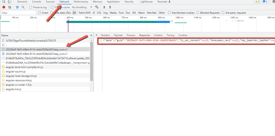The width and height of the screenshot is (275, 136).
Task: Select angular-css.min.js request
Action: 45,72
